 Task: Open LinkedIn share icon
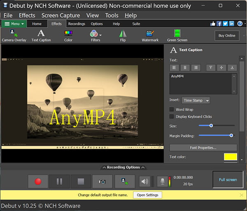point(231,24)
